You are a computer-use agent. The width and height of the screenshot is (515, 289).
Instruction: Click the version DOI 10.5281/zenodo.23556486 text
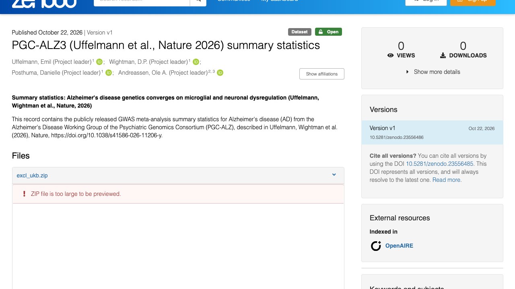click(397, 137)
